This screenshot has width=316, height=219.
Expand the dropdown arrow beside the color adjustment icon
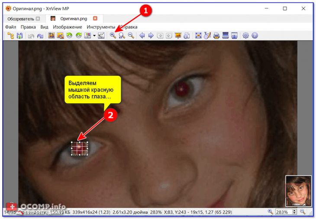(94, 36)
